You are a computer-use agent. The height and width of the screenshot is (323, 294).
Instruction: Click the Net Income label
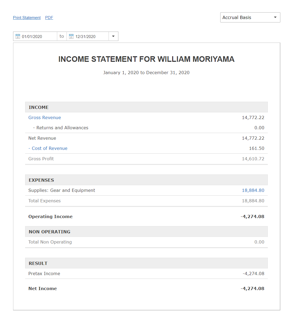[x=42, y=288]
